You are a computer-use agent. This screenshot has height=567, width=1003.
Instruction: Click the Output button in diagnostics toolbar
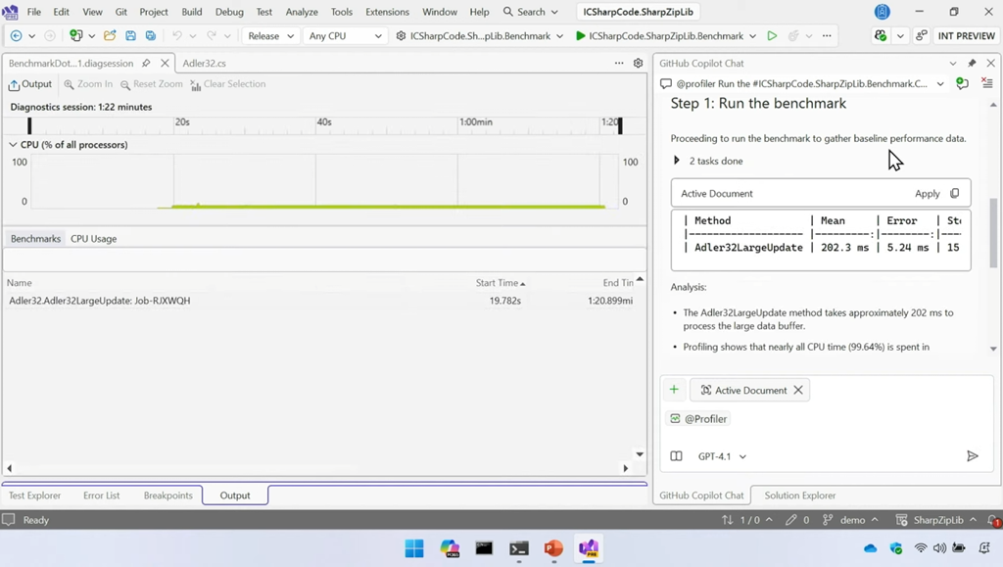pos(30,84)
